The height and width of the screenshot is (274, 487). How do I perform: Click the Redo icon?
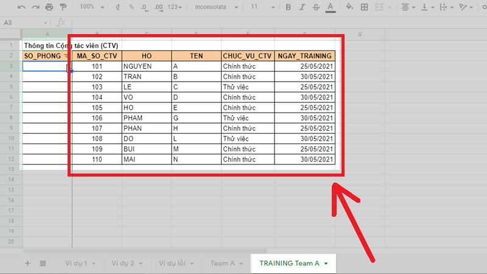pos(35,7)
